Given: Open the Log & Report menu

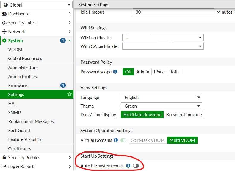Looking at the screenshot, I should coord(37,166).
